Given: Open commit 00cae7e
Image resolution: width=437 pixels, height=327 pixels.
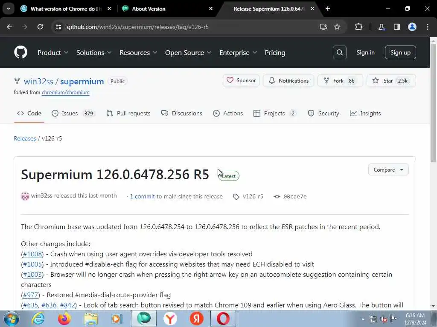Looking at the screenshot, I should click(295, 197).
